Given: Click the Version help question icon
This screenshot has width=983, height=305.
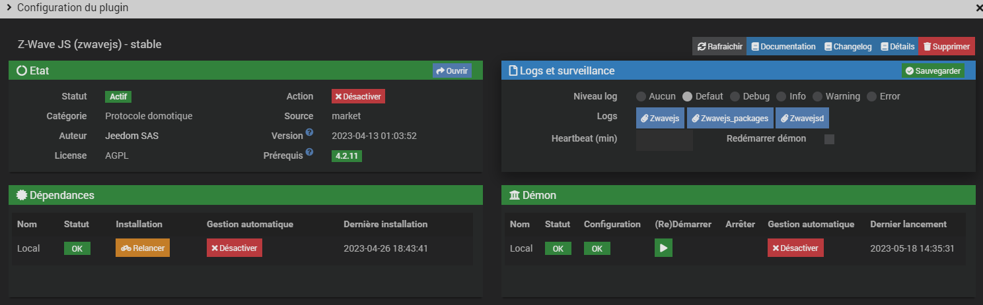Looking at the screenshot, I should click(309, 133).
